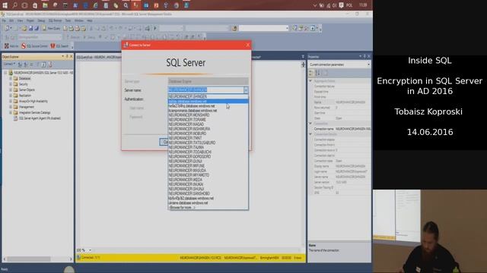Open taskbar search magnifier
The image size is (487, 273).
14,5
